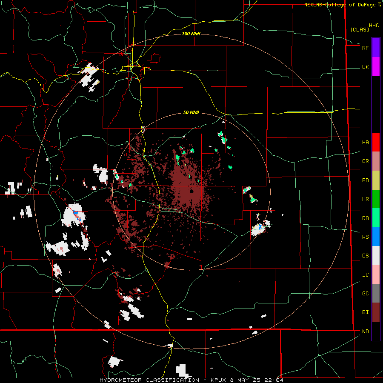Click the 100 NMI range ring label
Viewport: 383px width, 383px height.
[191, 34]
